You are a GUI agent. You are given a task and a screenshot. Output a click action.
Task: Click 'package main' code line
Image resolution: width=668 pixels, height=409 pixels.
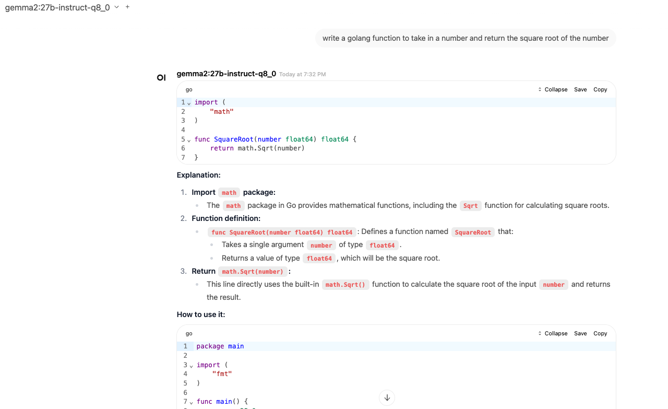[220, 346]
